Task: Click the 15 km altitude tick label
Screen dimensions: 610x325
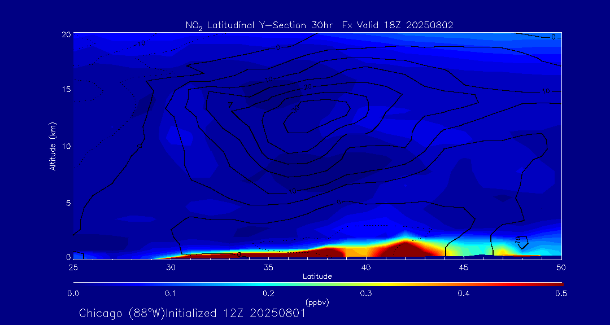Action: [66, 90]
